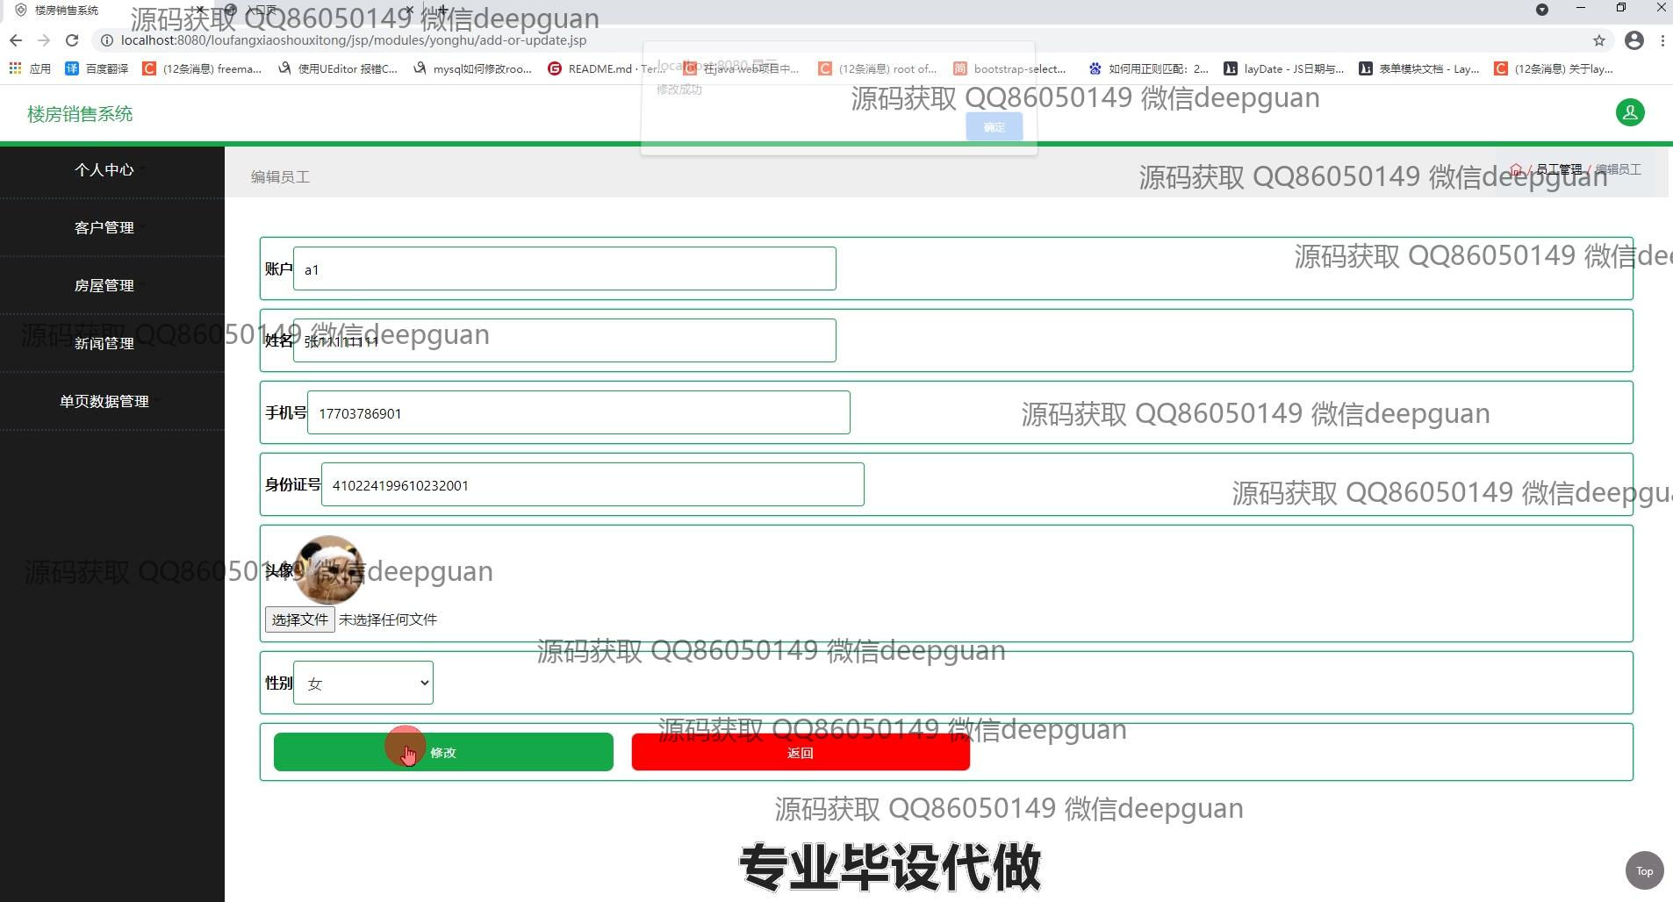Click the green user profile icon
1673x902 pixels.
1630,112
